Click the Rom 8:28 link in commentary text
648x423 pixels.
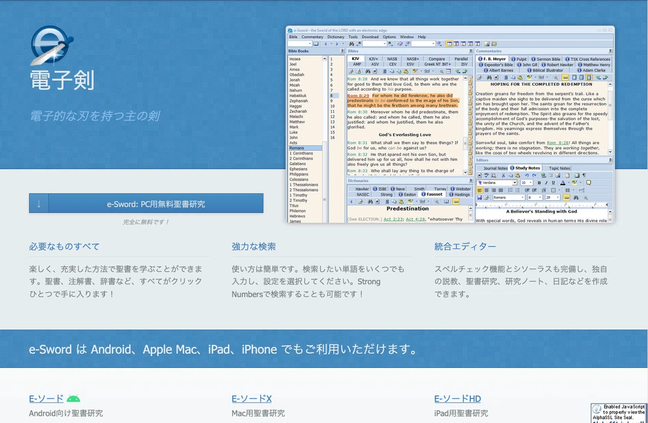(x=557, y=143)
